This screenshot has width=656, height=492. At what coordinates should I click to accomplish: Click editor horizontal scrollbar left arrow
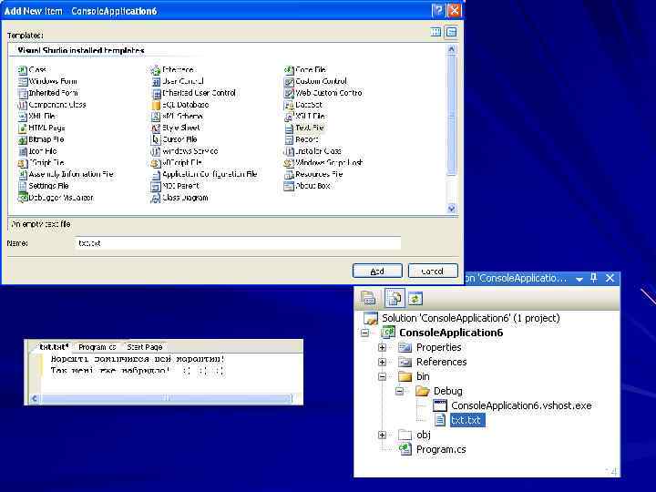(35, 399)
